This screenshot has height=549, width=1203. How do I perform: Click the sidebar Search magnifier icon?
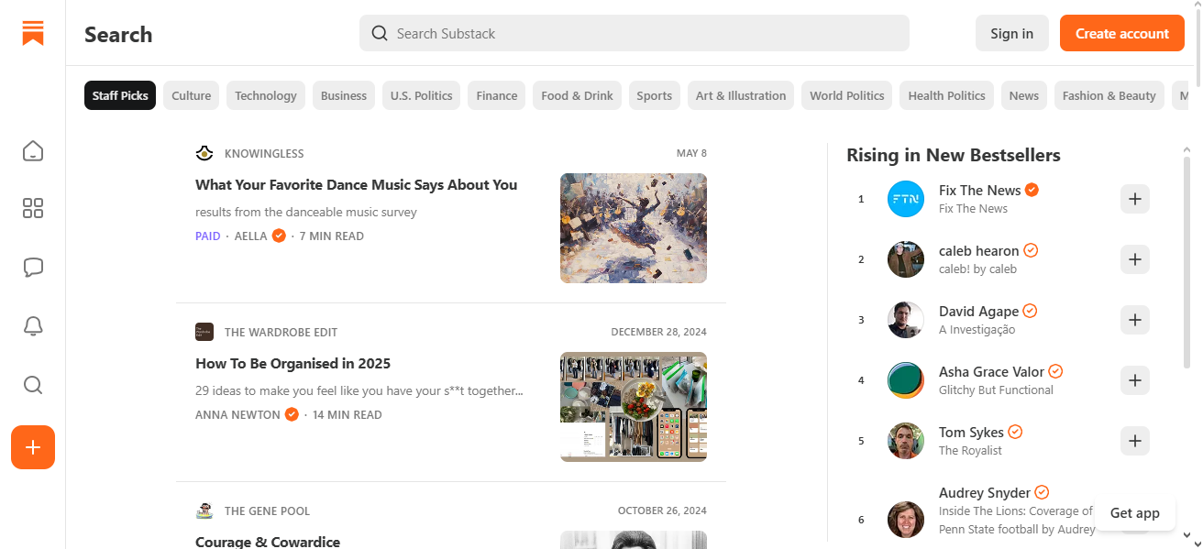[x=33, y=385]
